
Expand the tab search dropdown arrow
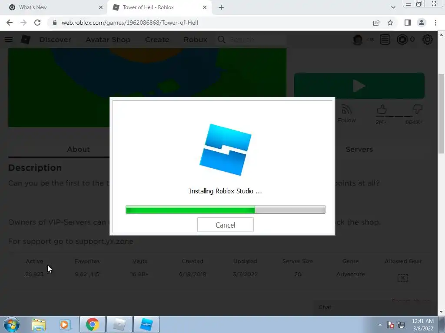click(x=393, y=7)
